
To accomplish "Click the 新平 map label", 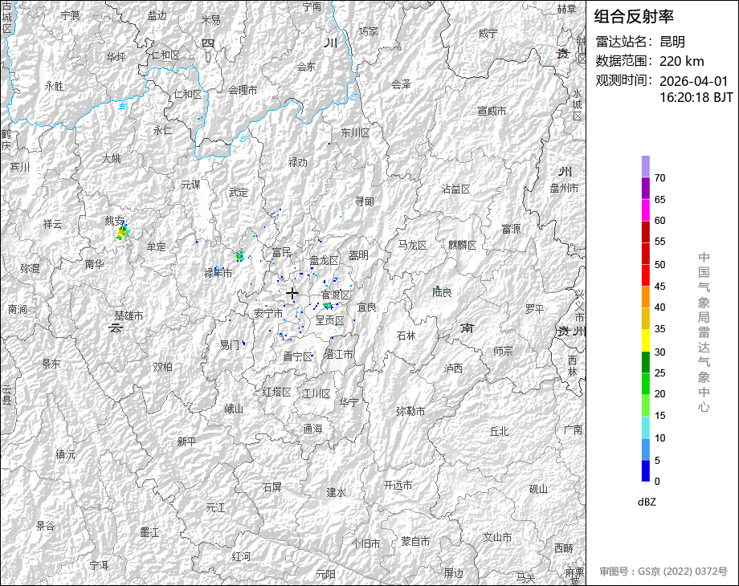I will [186, 442].
